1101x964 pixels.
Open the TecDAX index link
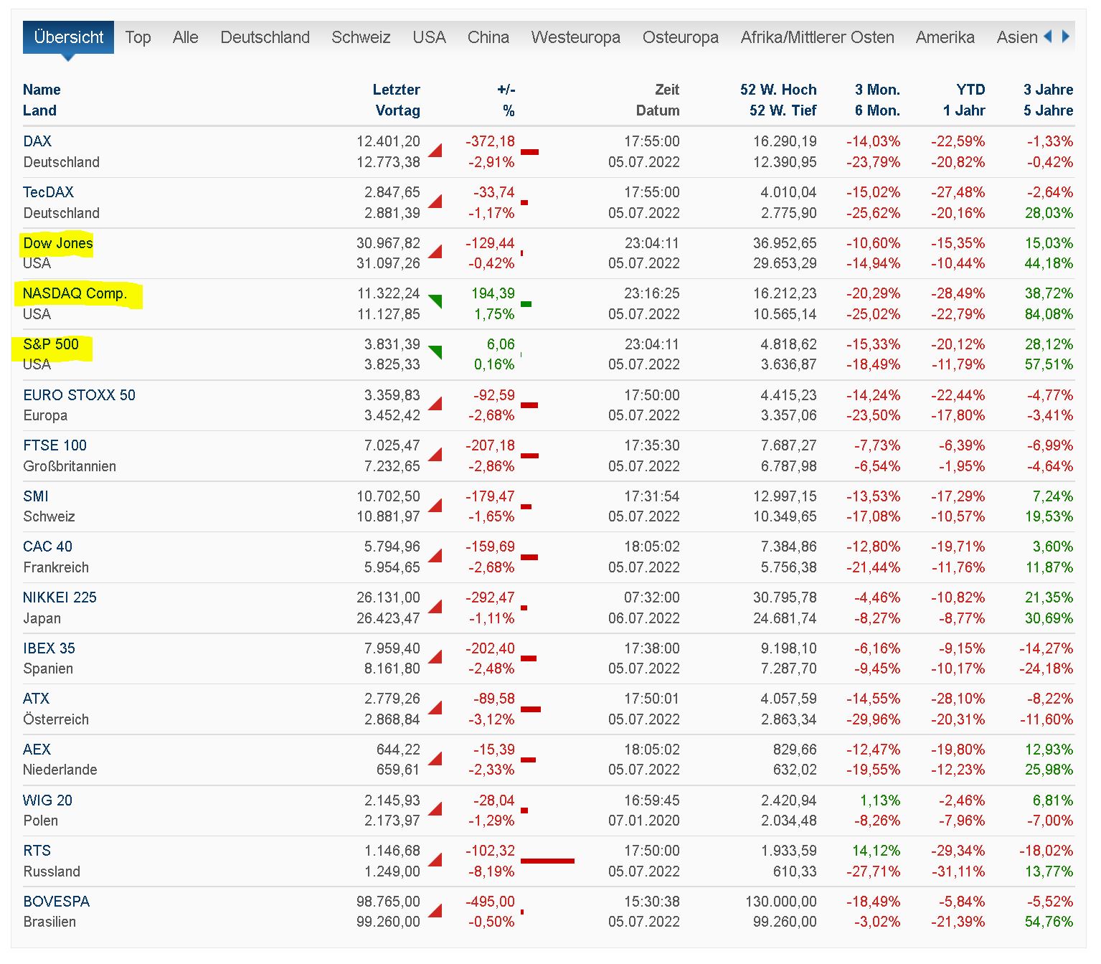tap(48, 192)
